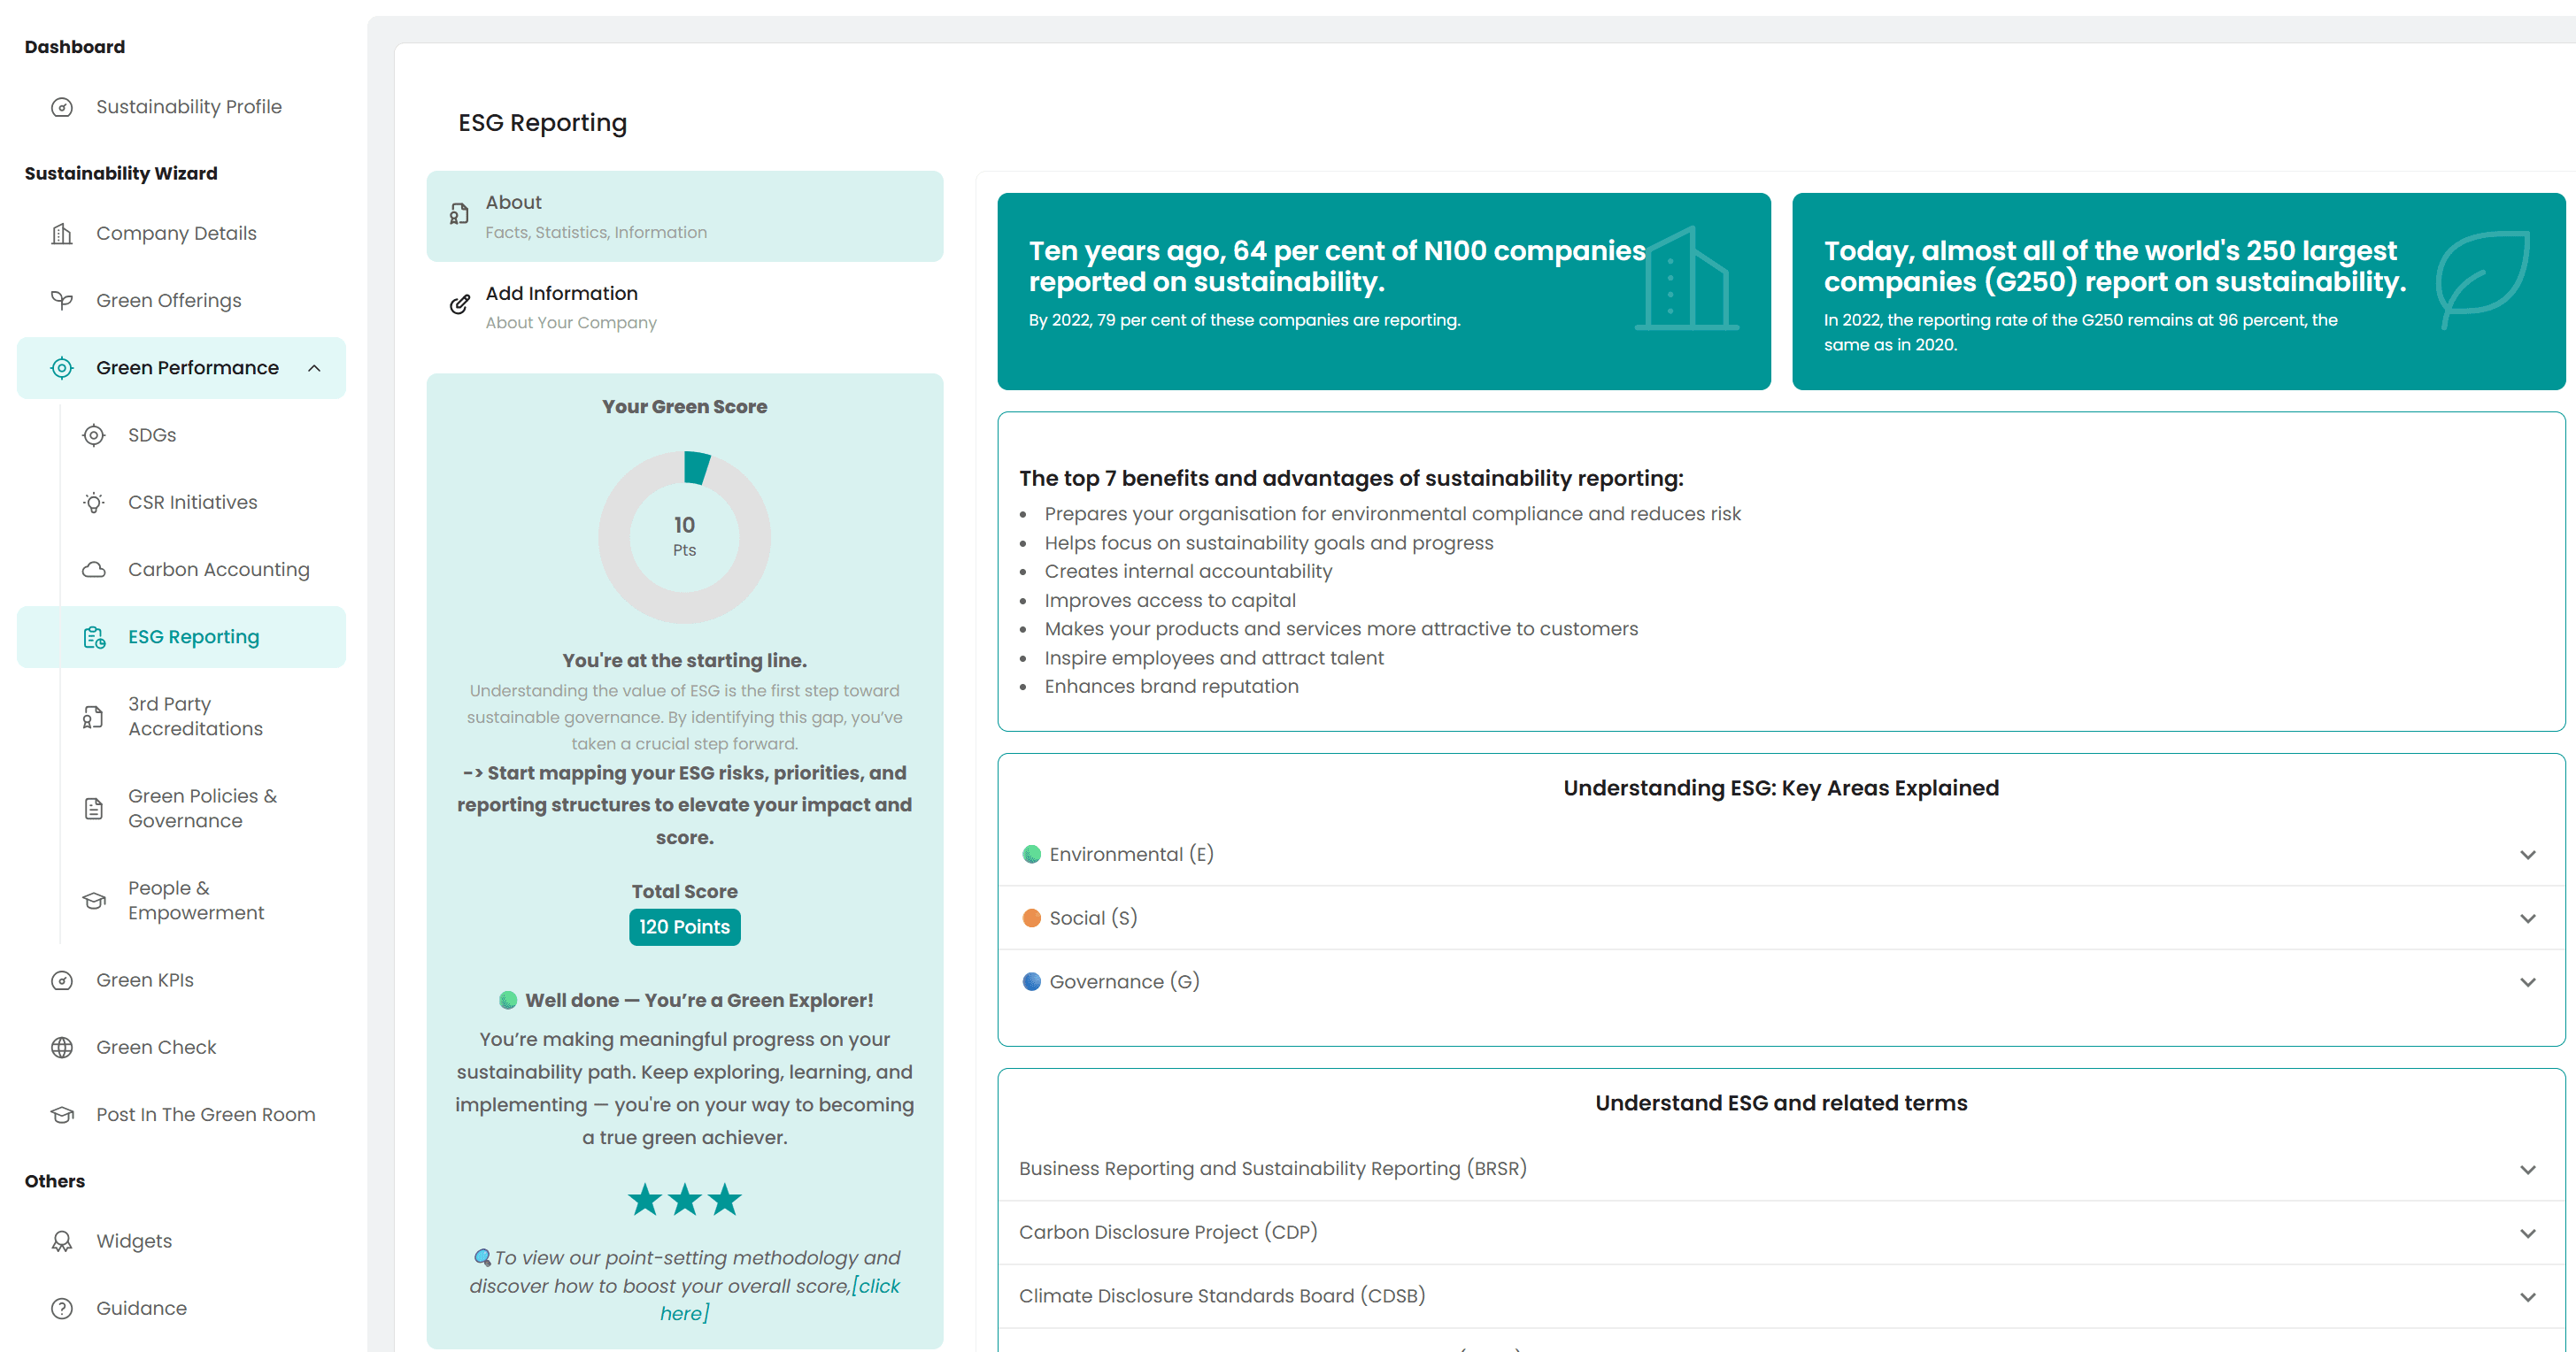Expand the Carbon Disclosure Project chevron
Screen dimensions: 2576x1352
[x=2527, y=1233]
